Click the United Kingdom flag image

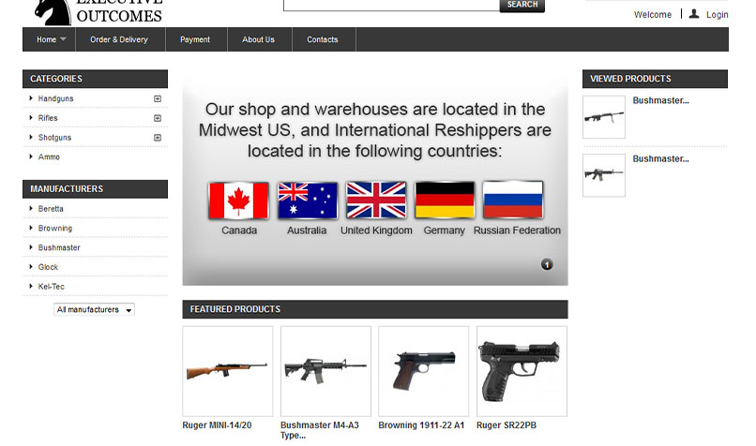click(x=376, y=201)
